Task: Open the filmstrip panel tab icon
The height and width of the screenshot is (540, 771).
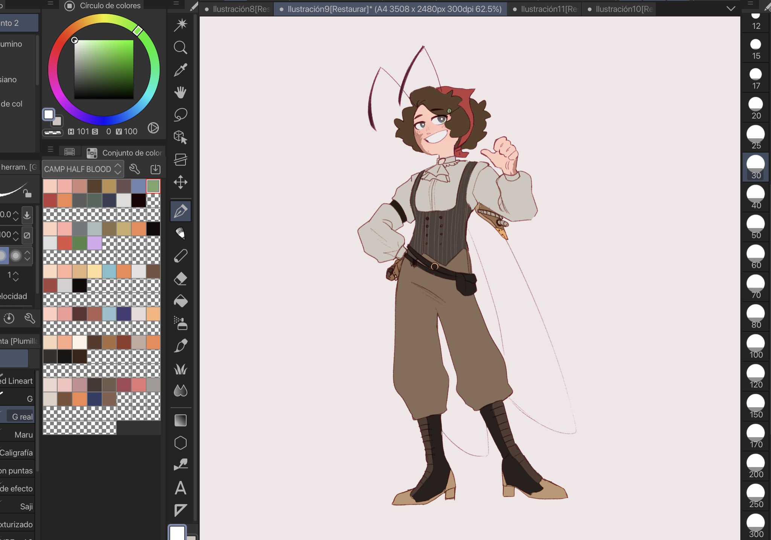Action: click(x=70, y=152)
